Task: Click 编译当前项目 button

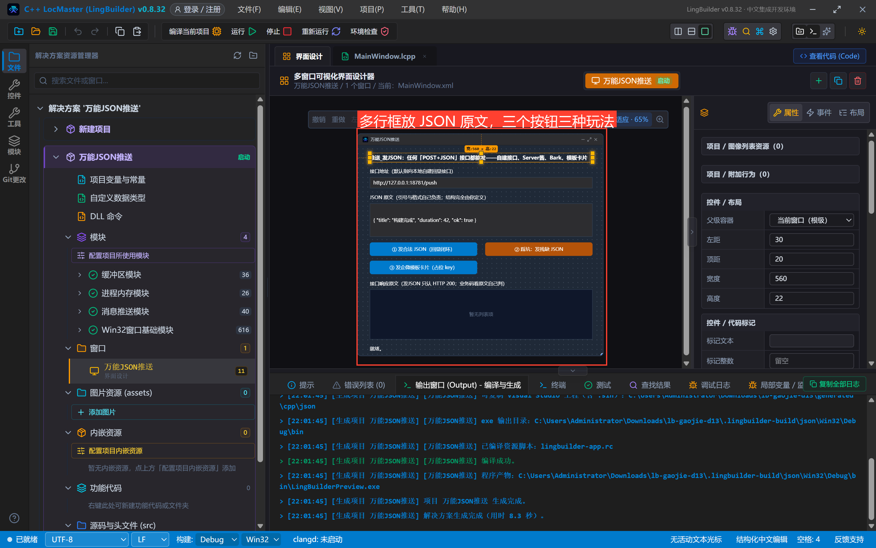Action: 194,32
